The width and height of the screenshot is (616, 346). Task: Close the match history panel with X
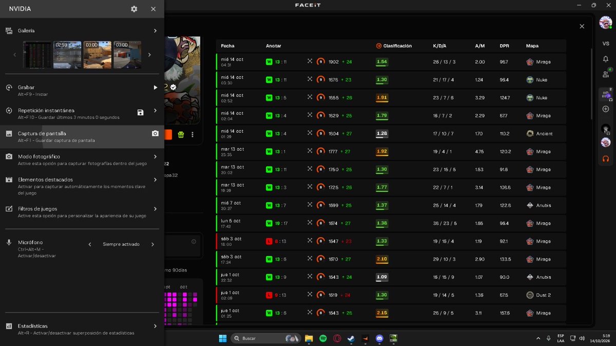coord(582,26)
